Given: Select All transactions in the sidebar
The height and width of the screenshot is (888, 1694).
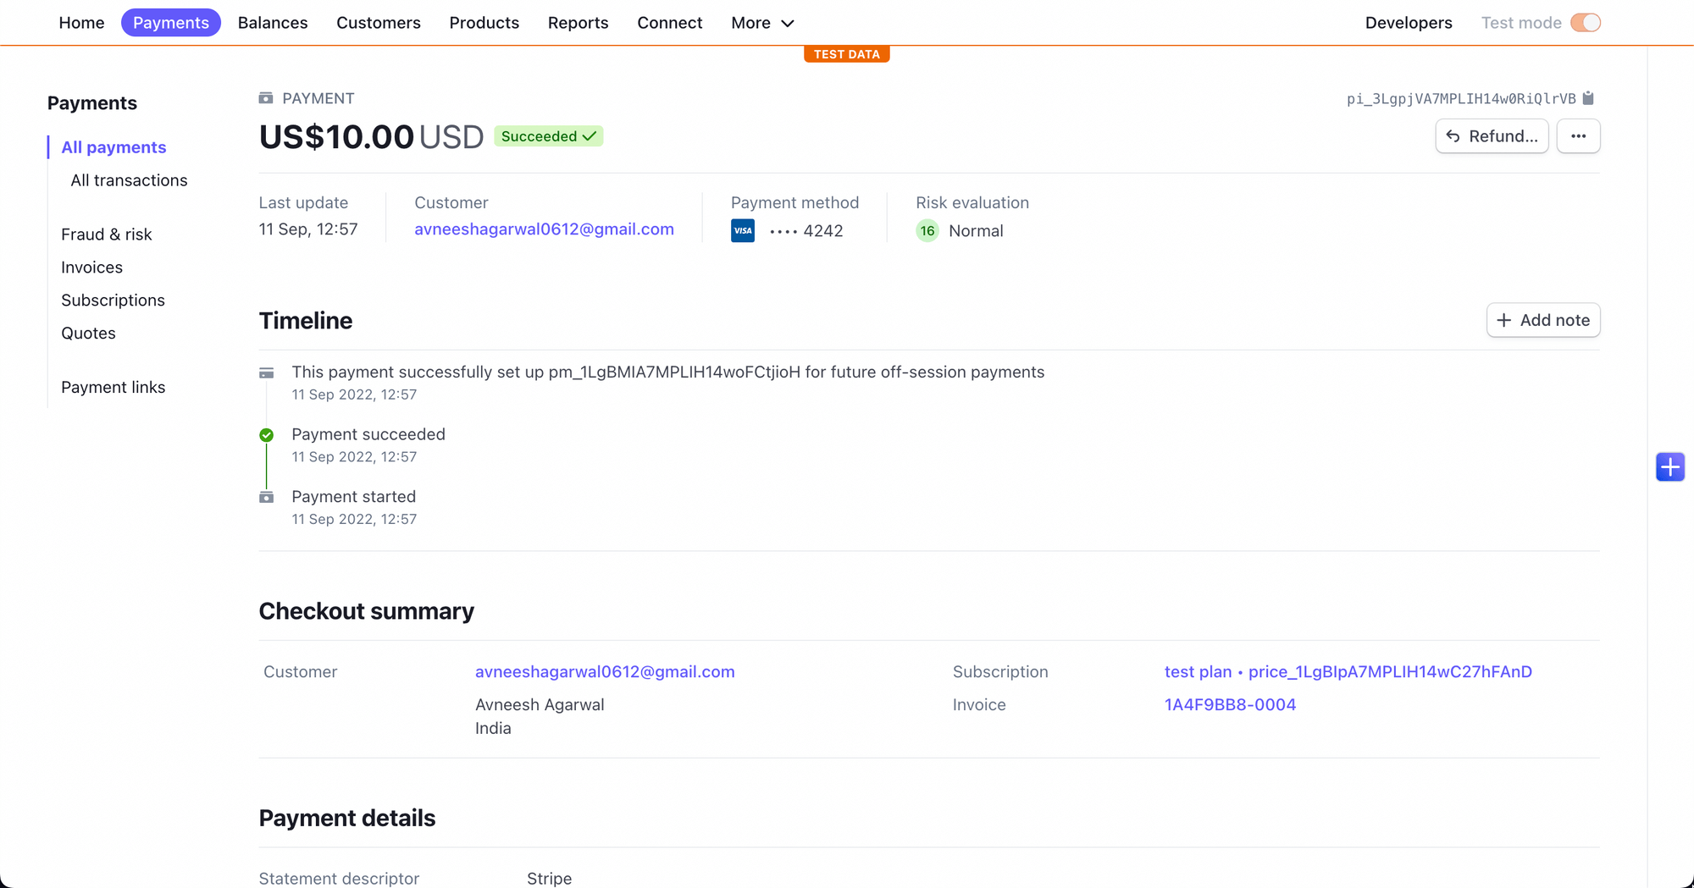Looking at the screenshot, I should point(129,179).
